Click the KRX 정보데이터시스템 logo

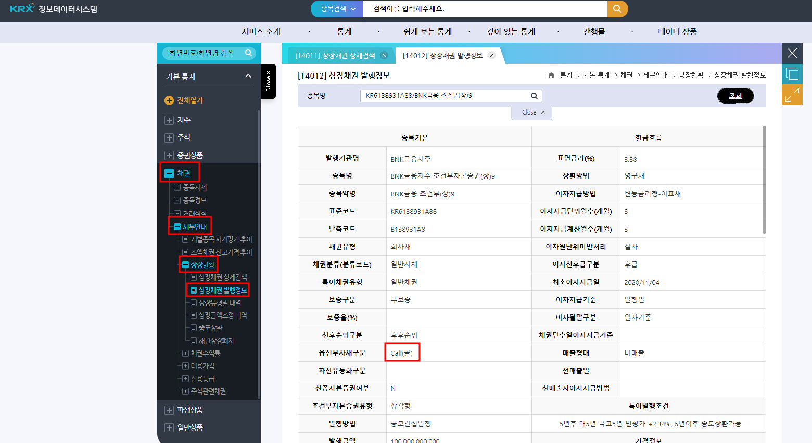[54, 8]
